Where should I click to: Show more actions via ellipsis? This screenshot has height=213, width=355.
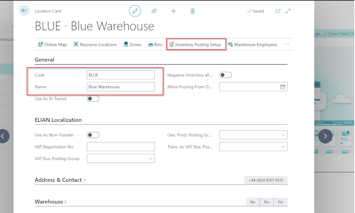click(x=286, y=44)
